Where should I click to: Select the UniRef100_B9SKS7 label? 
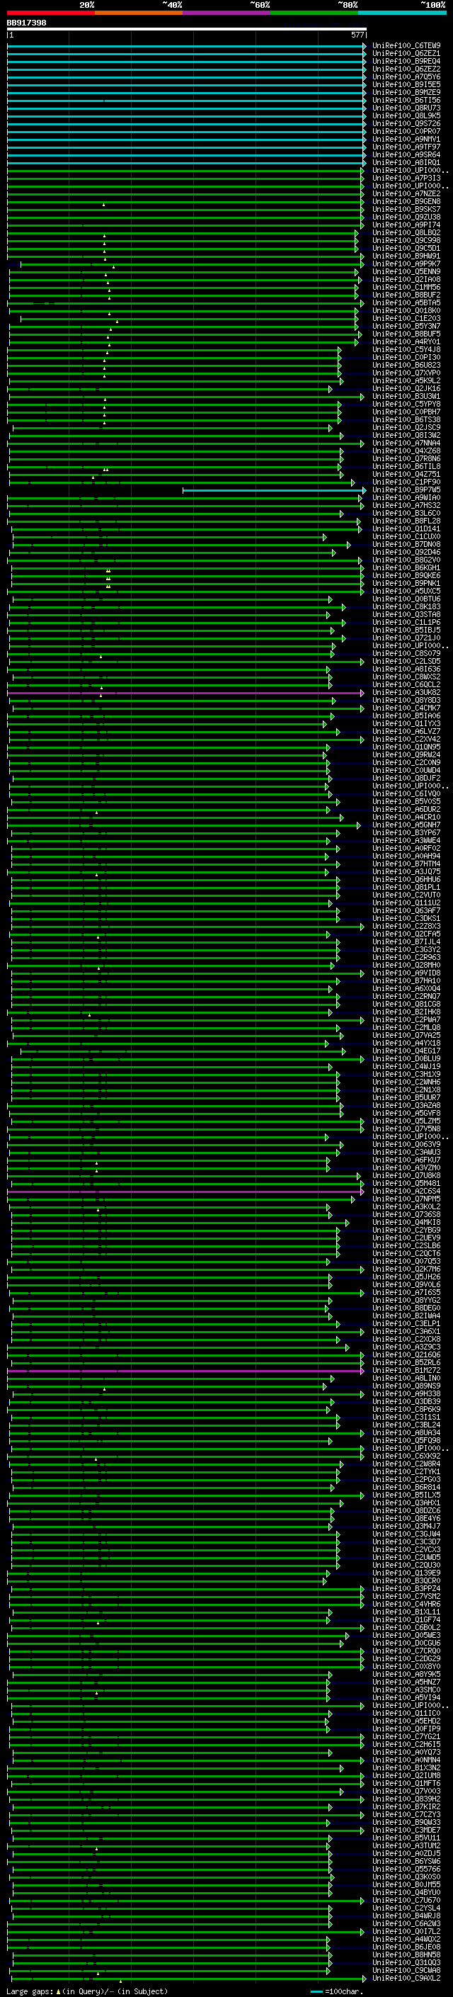(406, 209)
